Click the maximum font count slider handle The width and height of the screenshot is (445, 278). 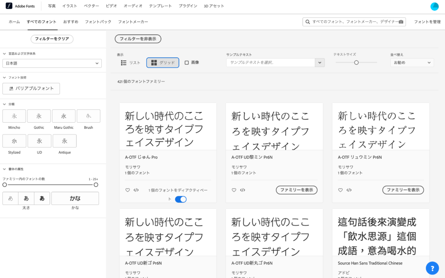click(96, 185)
